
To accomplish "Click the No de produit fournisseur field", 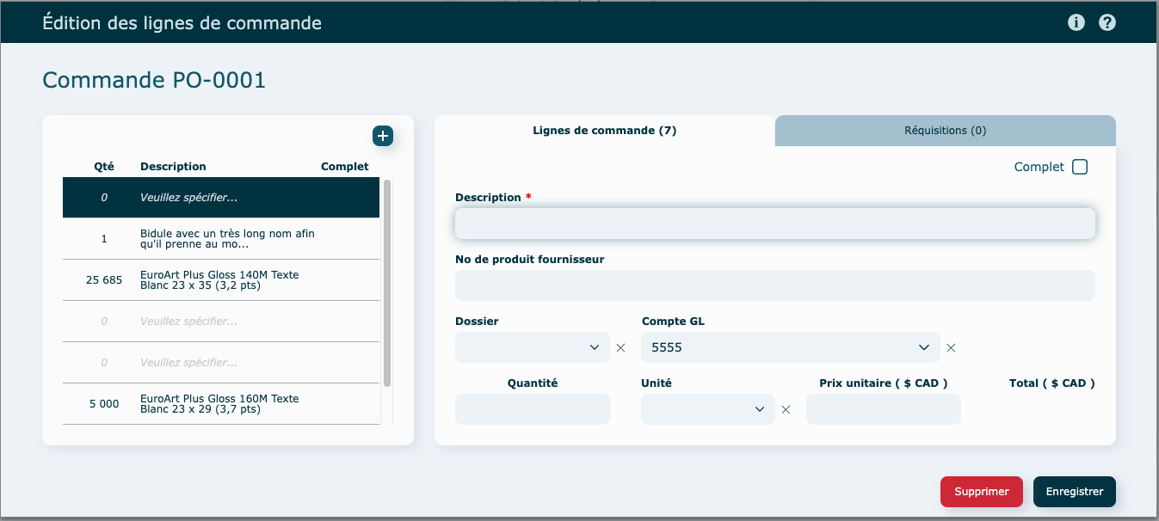I will pyautogui.click(x=774, y=285).
